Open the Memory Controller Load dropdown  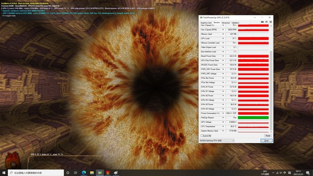[223, 43]
